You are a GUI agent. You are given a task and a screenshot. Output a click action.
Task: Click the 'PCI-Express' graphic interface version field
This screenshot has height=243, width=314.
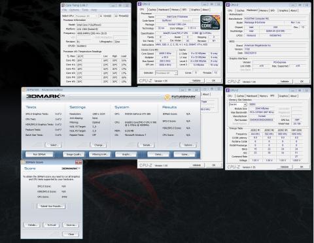[279, 62]
